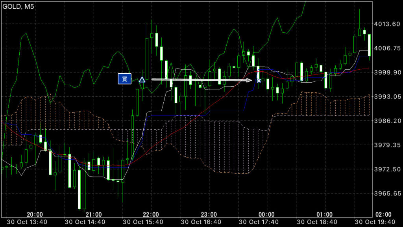This screenshot has width=403, height=227.
Task: Click the 4013.60 price axis label
Action: point(387,24)
